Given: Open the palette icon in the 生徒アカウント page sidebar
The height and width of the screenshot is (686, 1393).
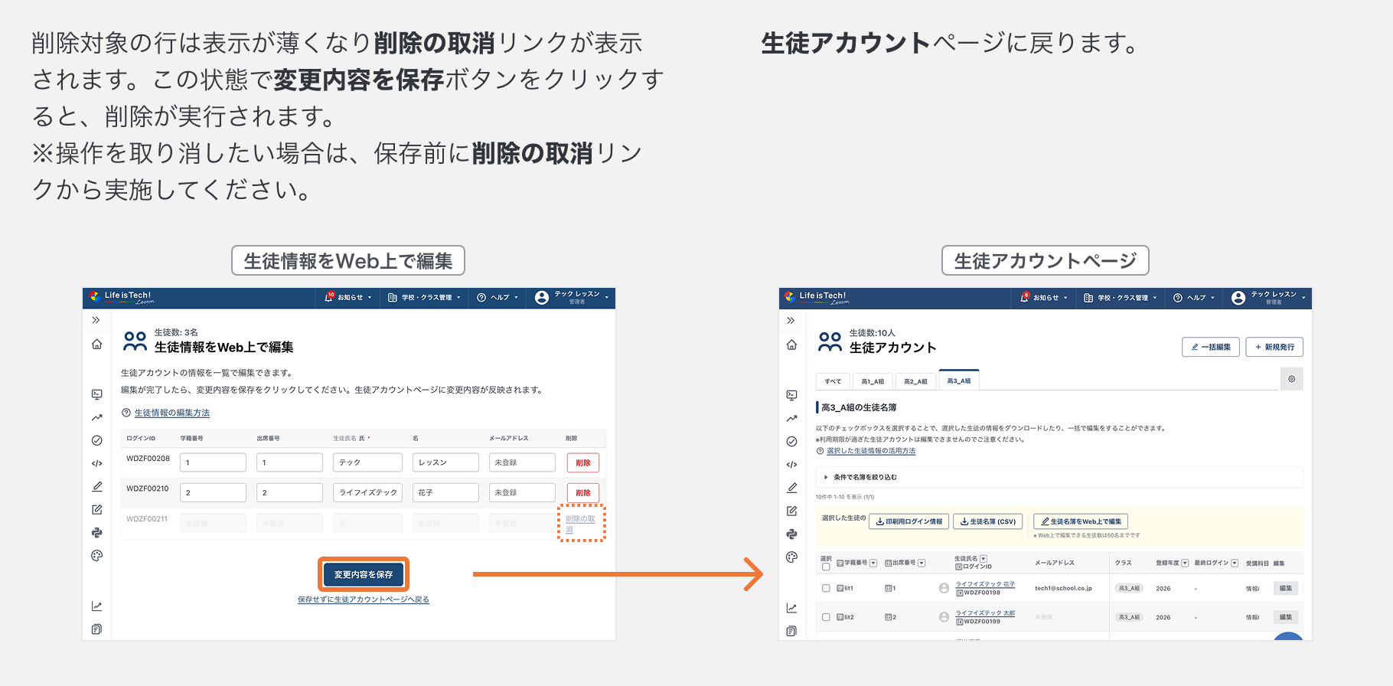Looking at the screenshot, I should 791,557.
